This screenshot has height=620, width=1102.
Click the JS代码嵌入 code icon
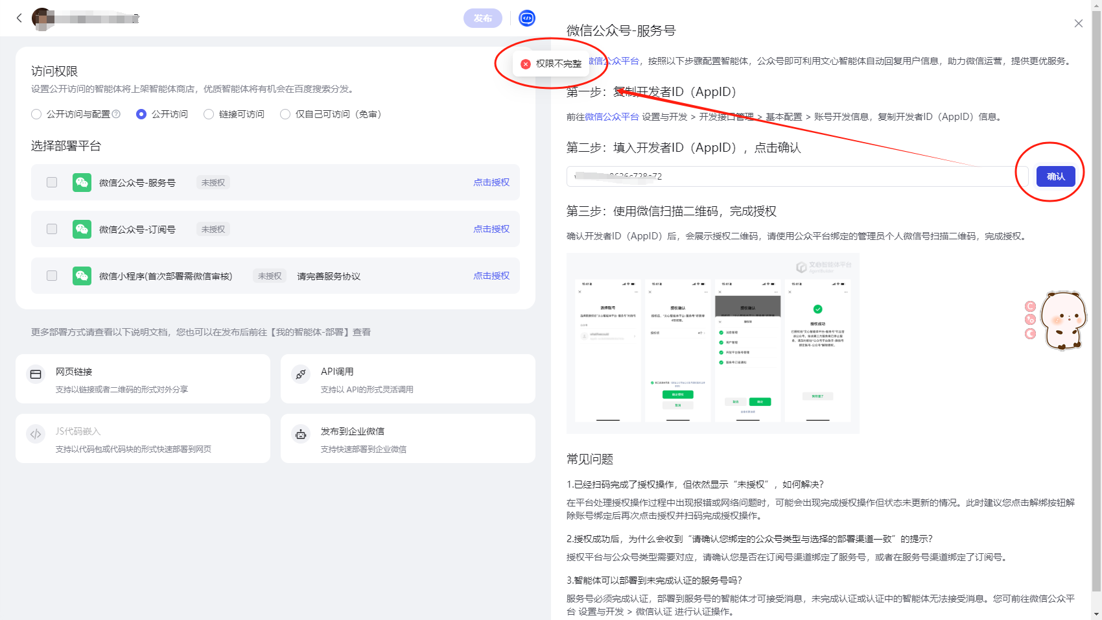click(x=36, y=434)
